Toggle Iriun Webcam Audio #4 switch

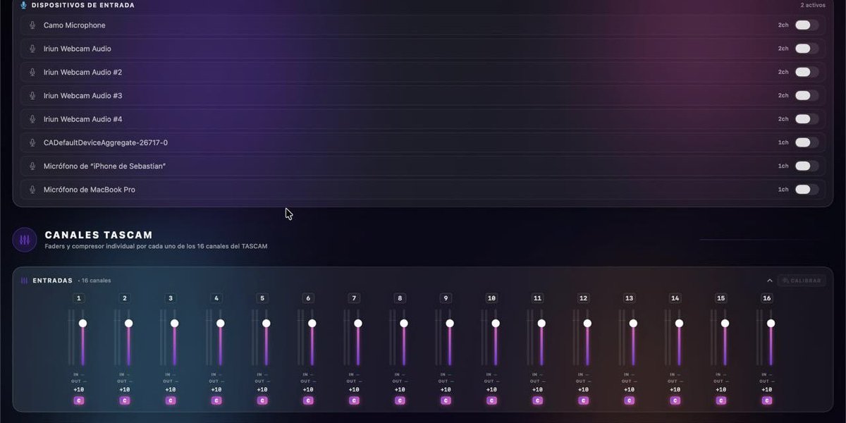coord(807,119)
